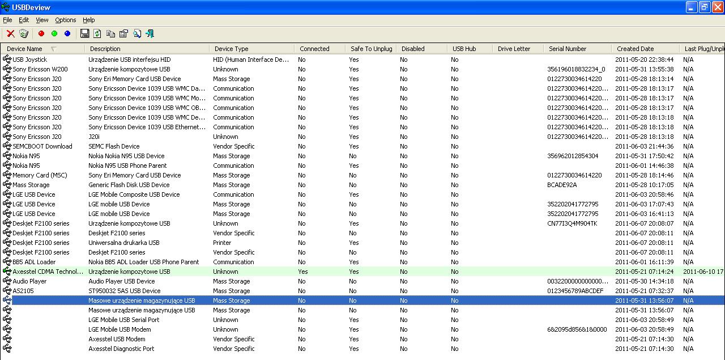
Task: Sort by the Drive Letter column header
Action: pyautogui.click(x=518, y=49)
